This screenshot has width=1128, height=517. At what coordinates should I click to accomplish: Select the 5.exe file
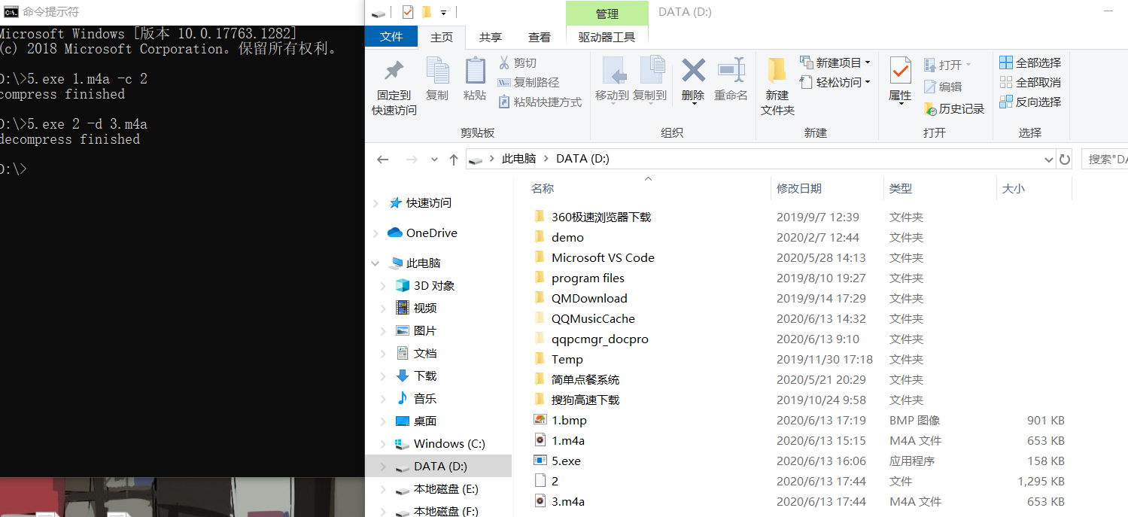566,461
